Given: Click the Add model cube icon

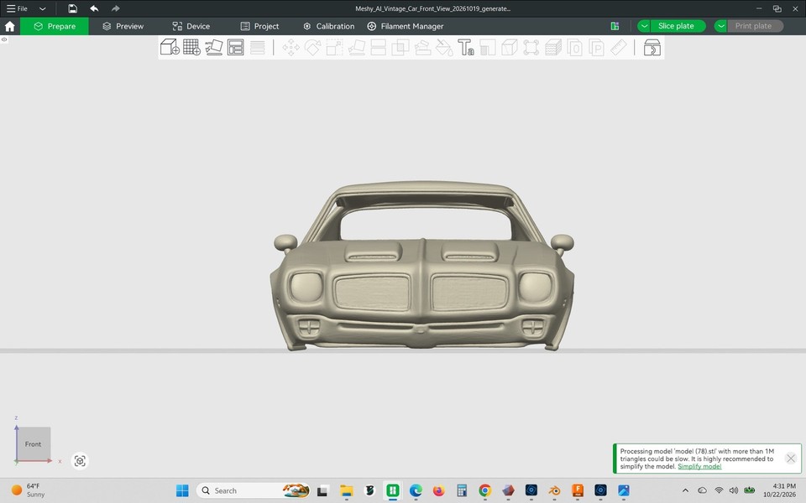Looking at the screenshot, I should coord(170,47).
